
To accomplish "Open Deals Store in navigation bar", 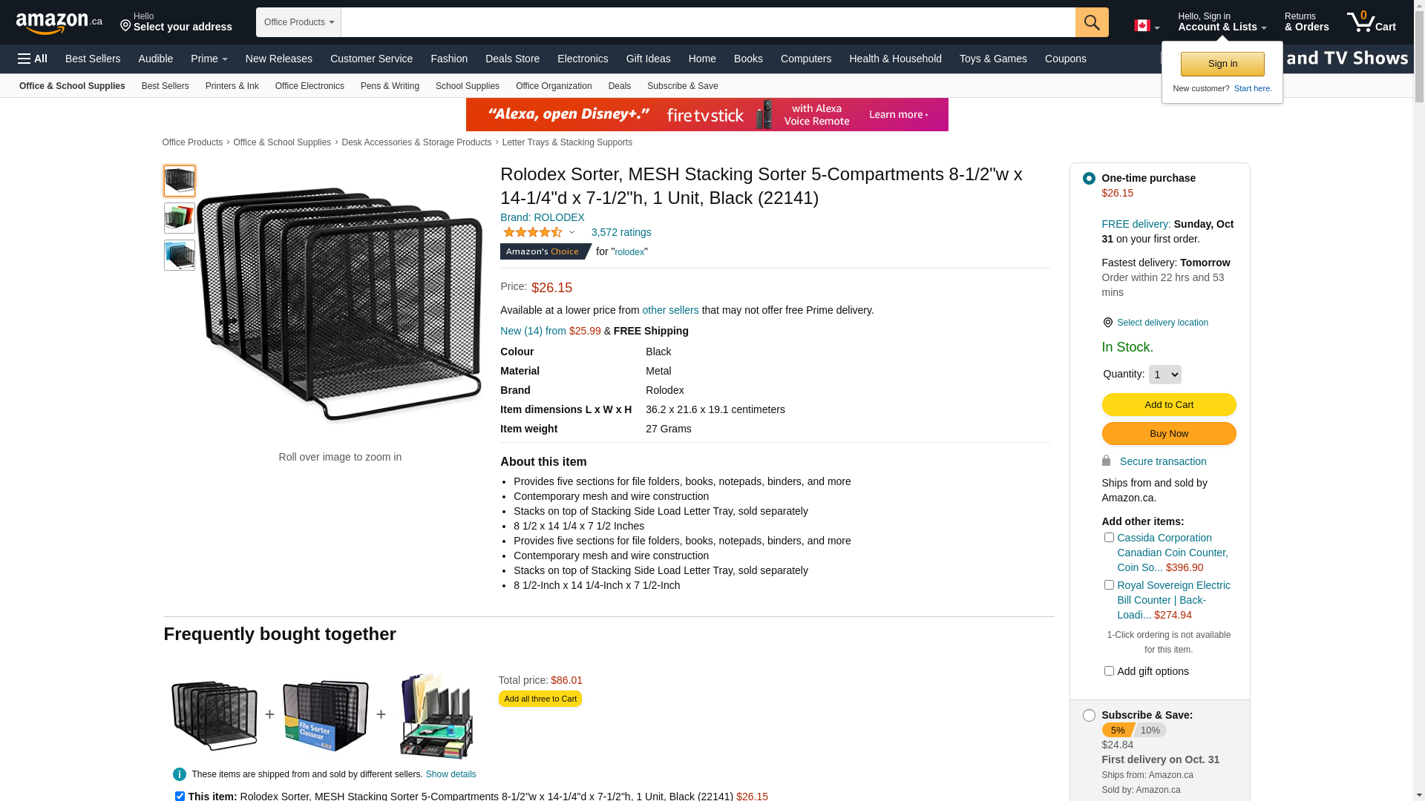I will (512, 59).
